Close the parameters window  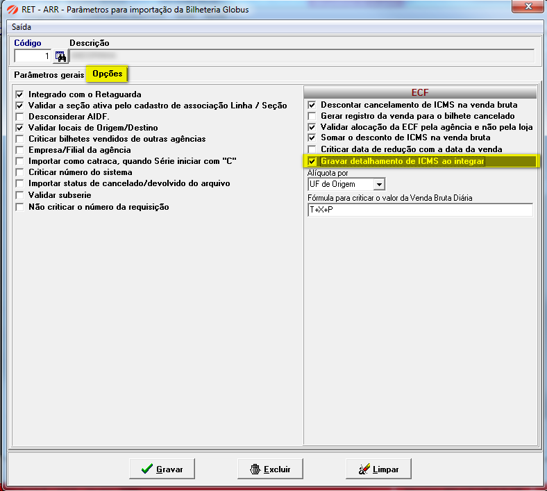528,6
